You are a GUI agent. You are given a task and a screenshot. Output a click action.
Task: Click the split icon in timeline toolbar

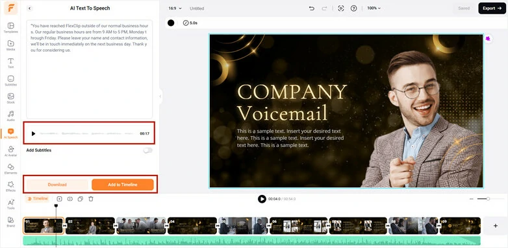[70, 199]
